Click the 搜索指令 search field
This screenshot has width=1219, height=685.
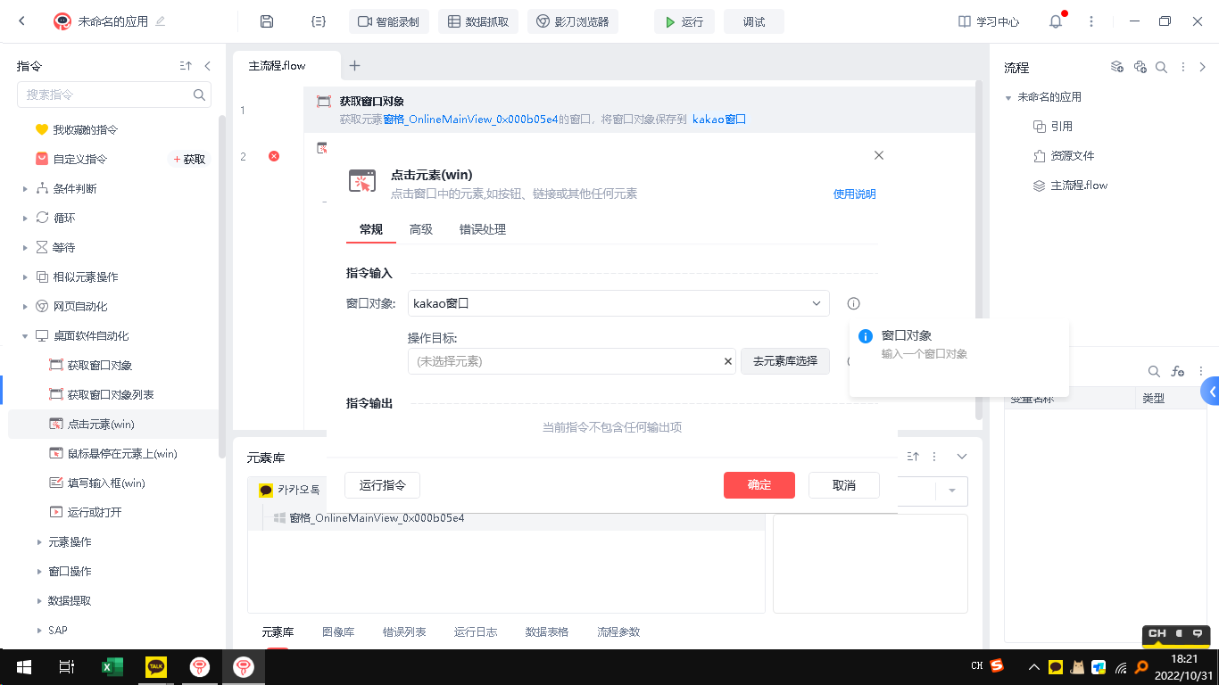[107, 95]
